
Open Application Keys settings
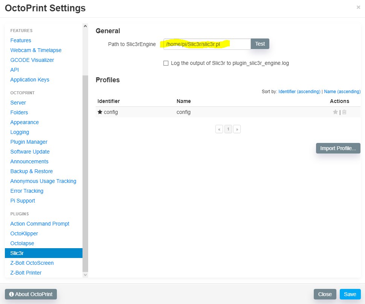coord(30,80)
